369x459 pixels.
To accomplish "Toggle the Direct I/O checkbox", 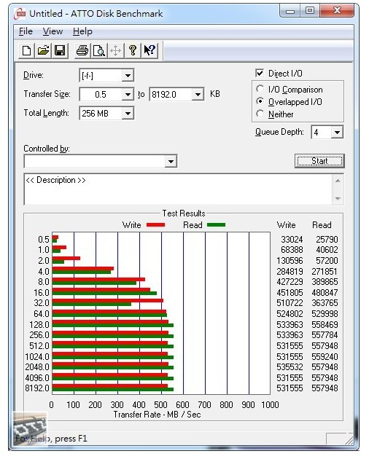I will click(260, 73).
